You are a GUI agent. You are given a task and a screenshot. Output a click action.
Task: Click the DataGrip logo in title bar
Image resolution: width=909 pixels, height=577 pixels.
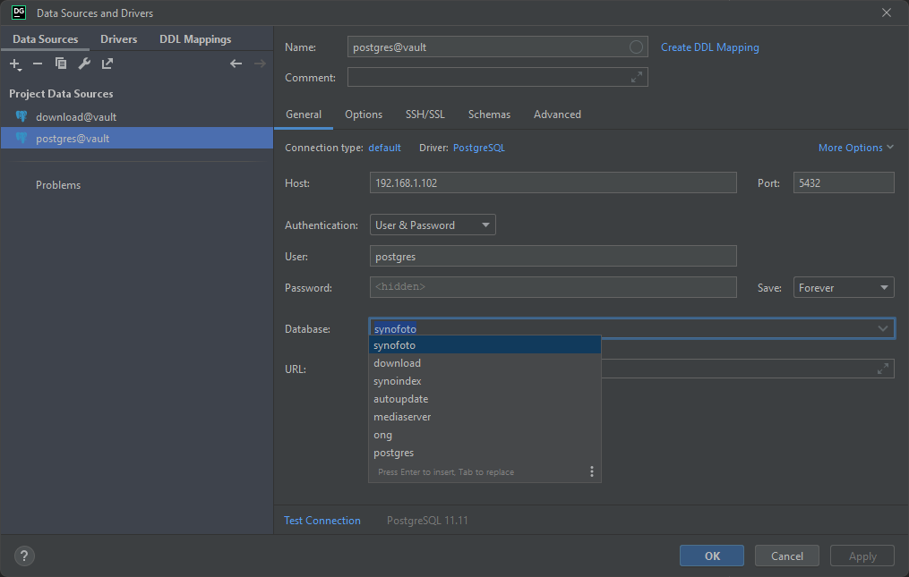(19, 13)
